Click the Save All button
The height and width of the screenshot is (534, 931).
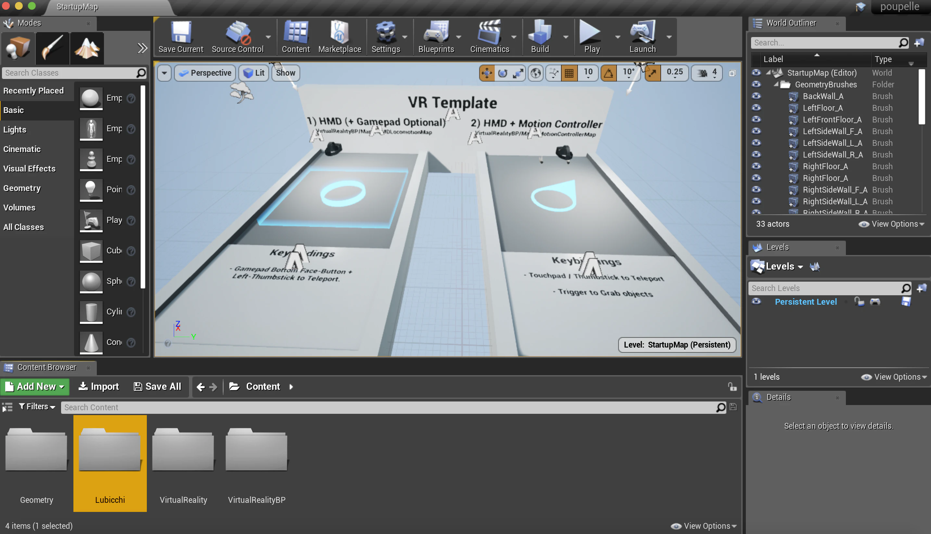coord(157,387)
